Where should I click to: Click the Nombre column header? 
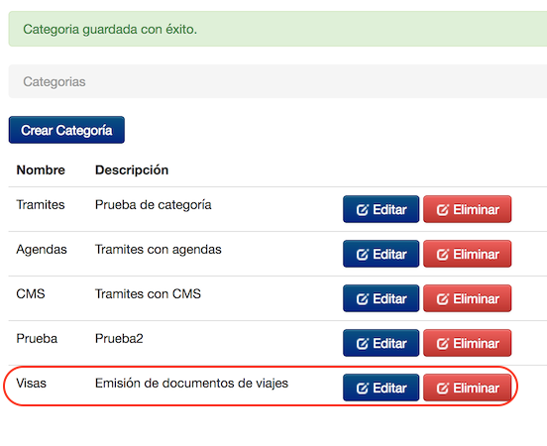pos(41,169)
